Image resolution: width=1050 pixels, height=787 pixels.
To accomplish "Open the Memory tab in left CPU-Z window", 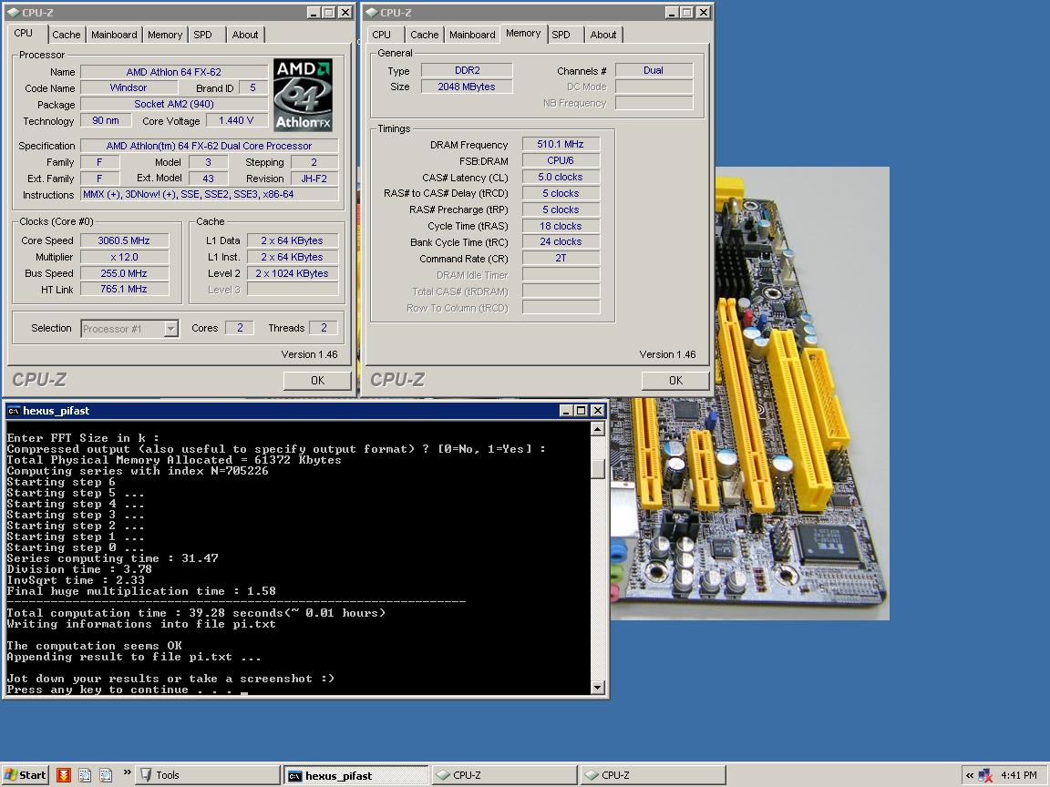I will pyautogui.click(x=165, y=35).
